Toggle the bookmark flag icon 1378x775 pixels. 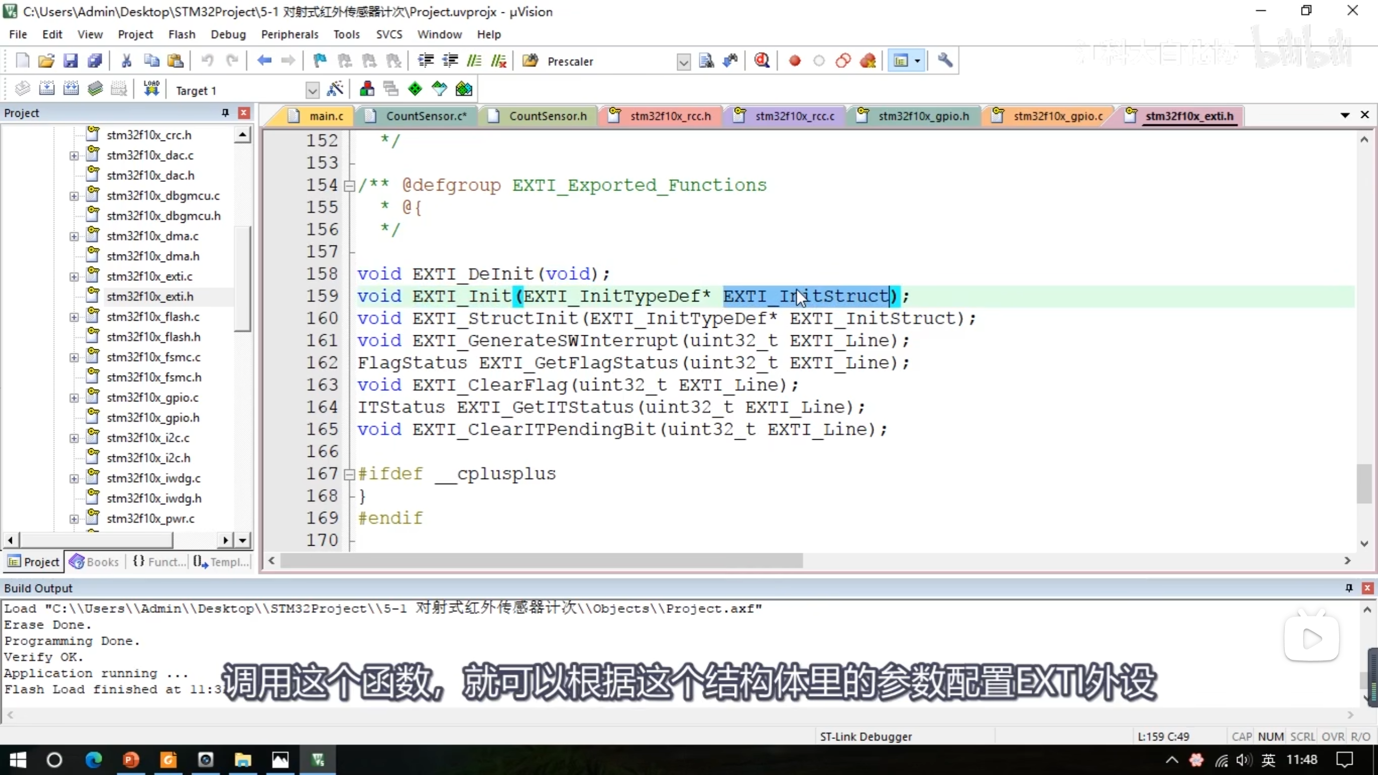[x=320, y=61]
